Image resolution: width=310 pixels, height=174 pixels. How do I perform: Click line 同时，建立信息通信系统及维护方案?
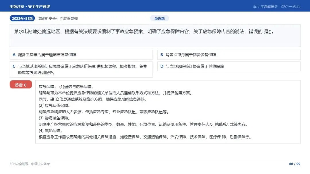pos(93,99)
